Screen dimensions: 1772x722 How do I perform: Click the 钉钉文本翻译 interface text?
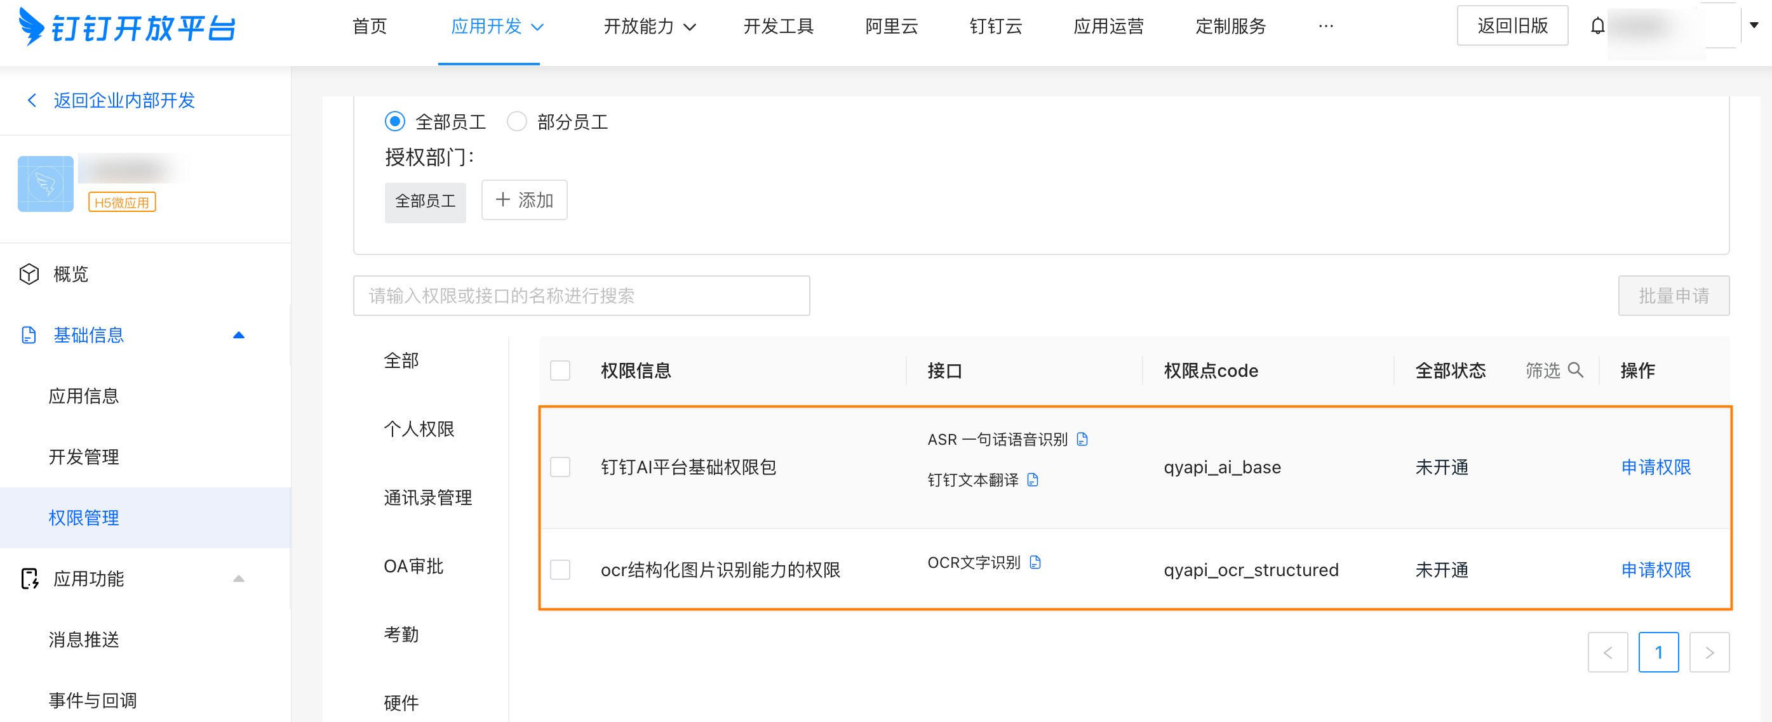972,480
